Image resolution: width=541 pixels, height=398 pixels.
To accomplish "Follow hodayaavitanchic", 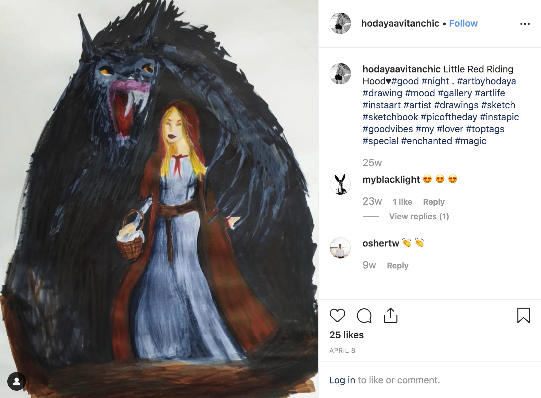I will tap(463, 23).
